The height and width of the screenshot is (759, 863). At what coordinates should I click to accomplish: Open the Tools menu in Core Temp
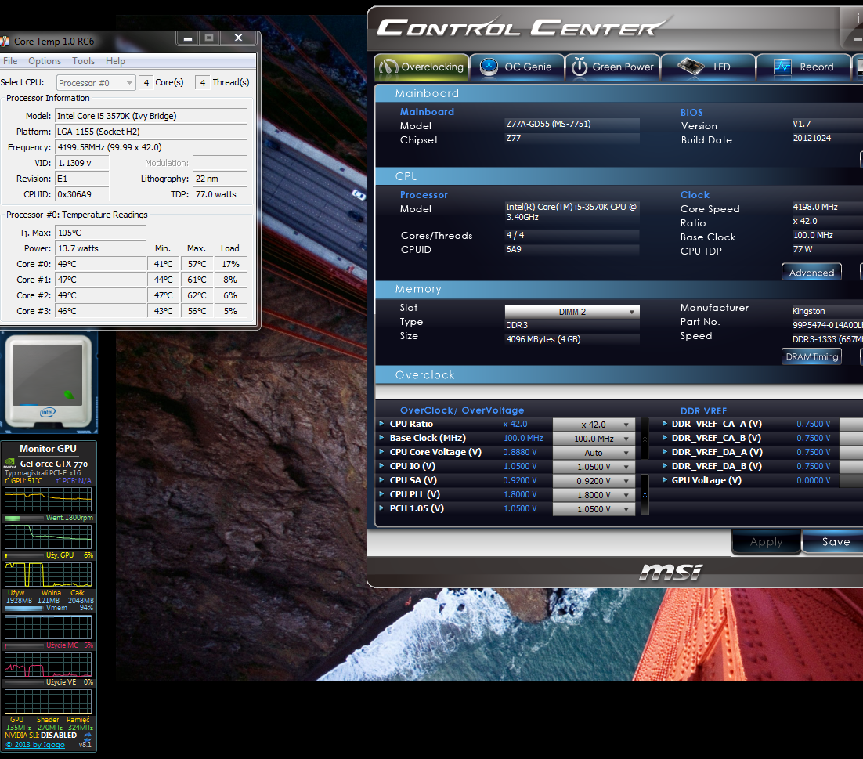pyautogui.click(x=83, y=61)
